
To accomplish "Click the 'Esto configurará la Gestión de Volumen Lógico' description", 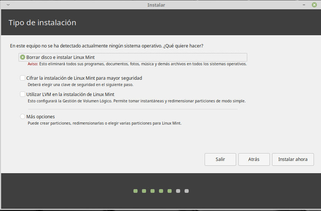I will (136, 101).
